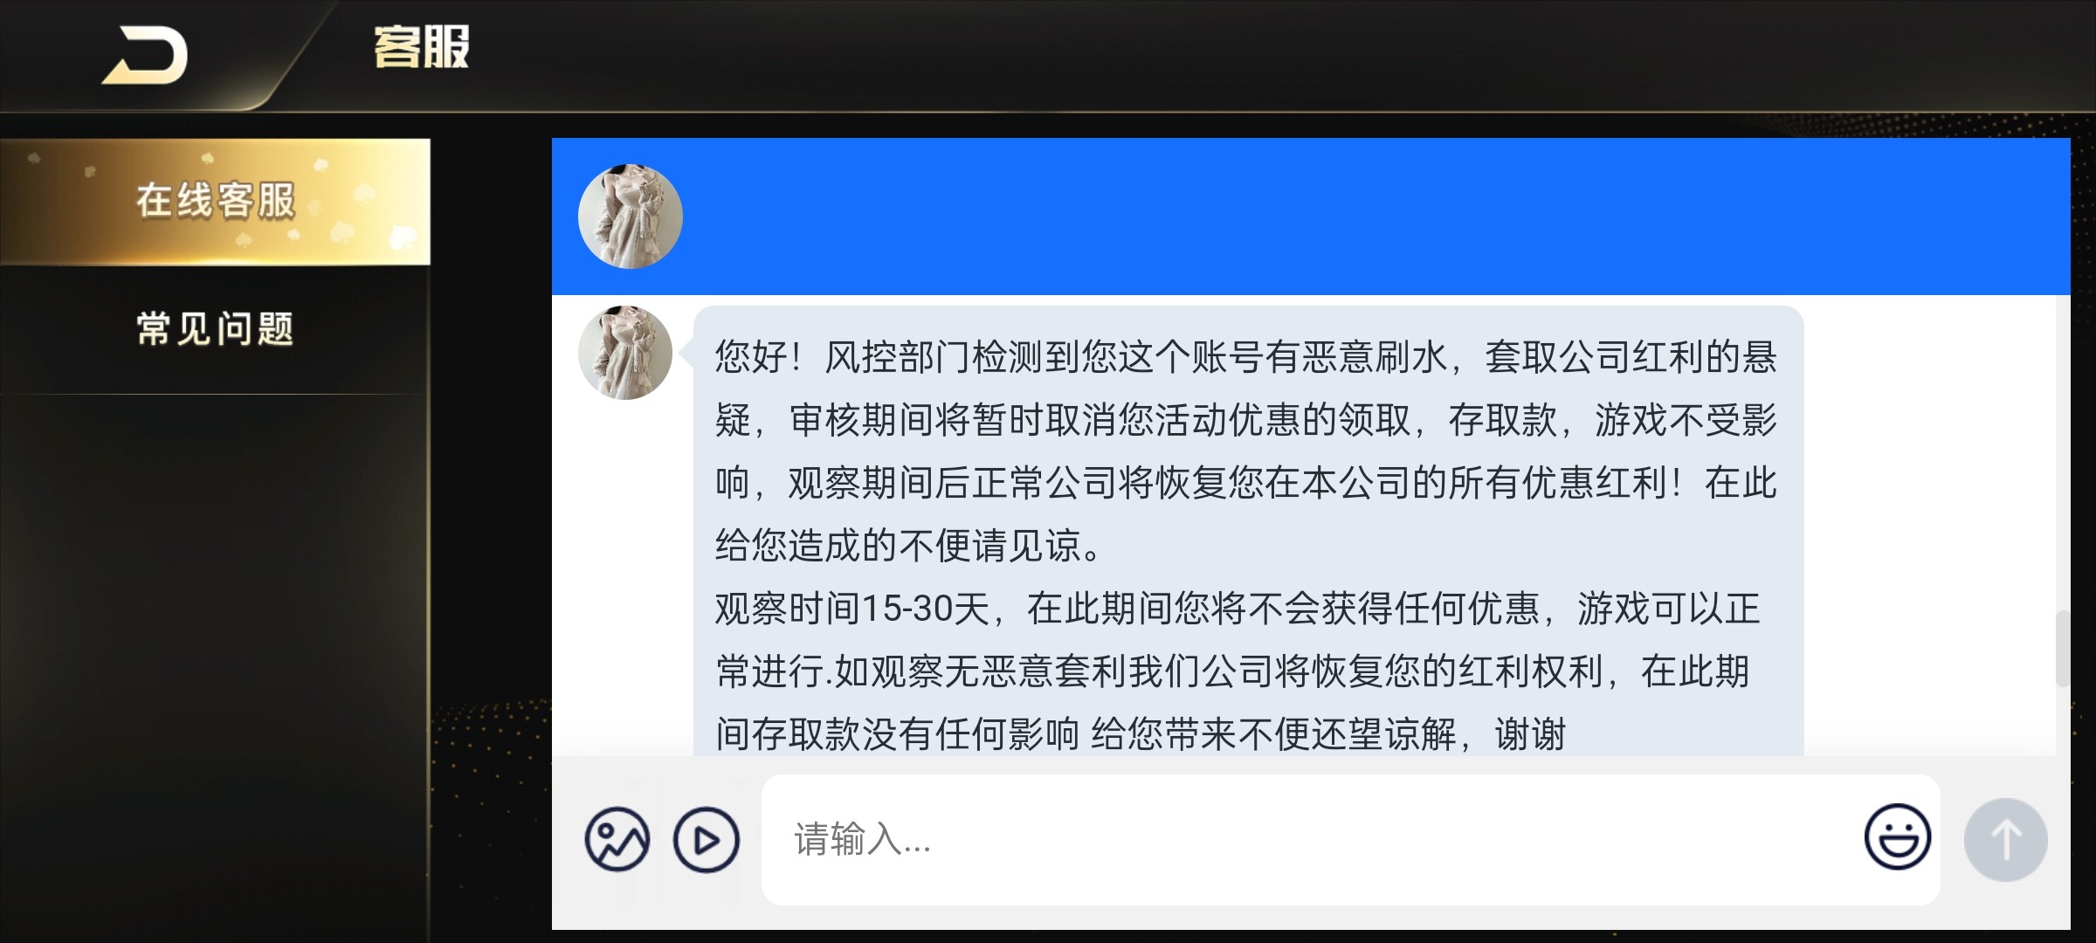Click the 客服 page title
The height and width of the screenshot is (943, 2096).
[x=422, y=47]
